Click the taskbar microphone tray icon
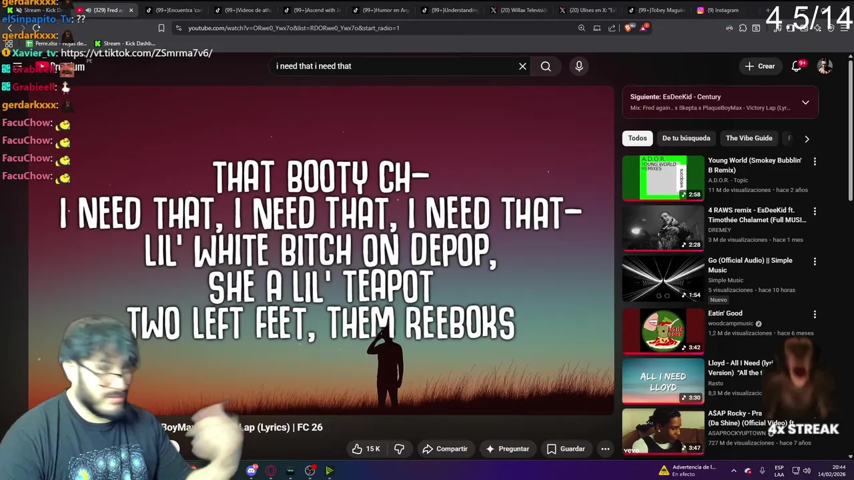 (762, 471)
